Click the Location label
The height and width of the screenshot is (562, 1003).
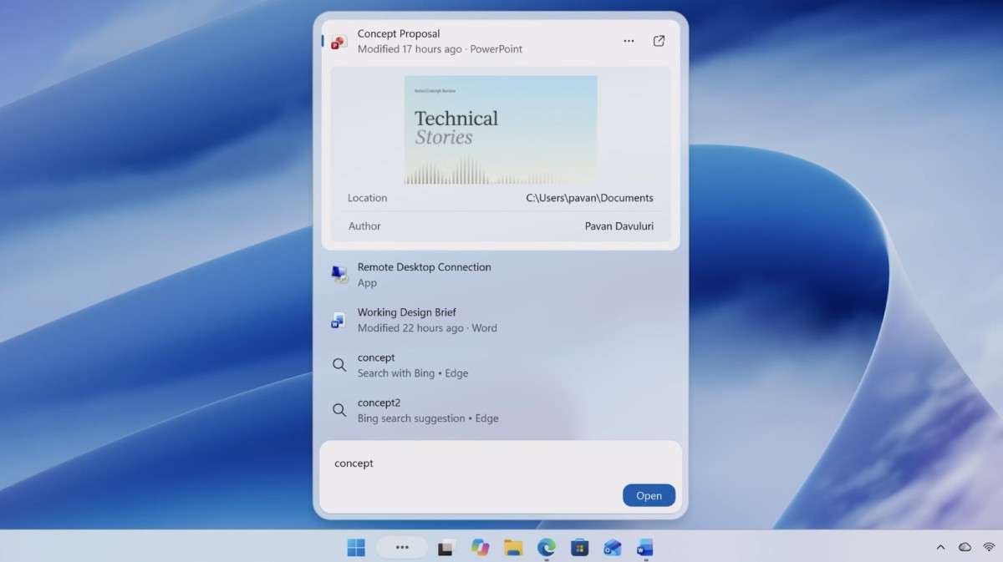367,198
